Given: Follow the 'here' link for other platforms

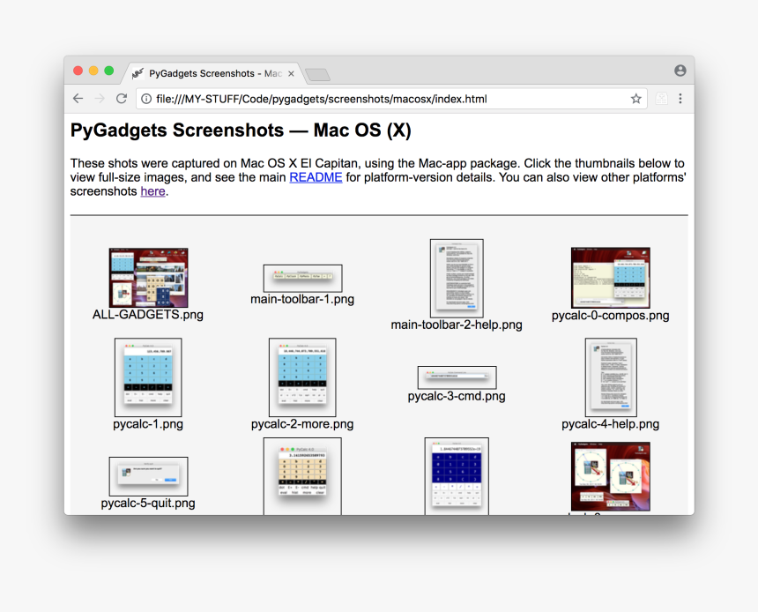Looking at the screenshot, I should (152, 191).
